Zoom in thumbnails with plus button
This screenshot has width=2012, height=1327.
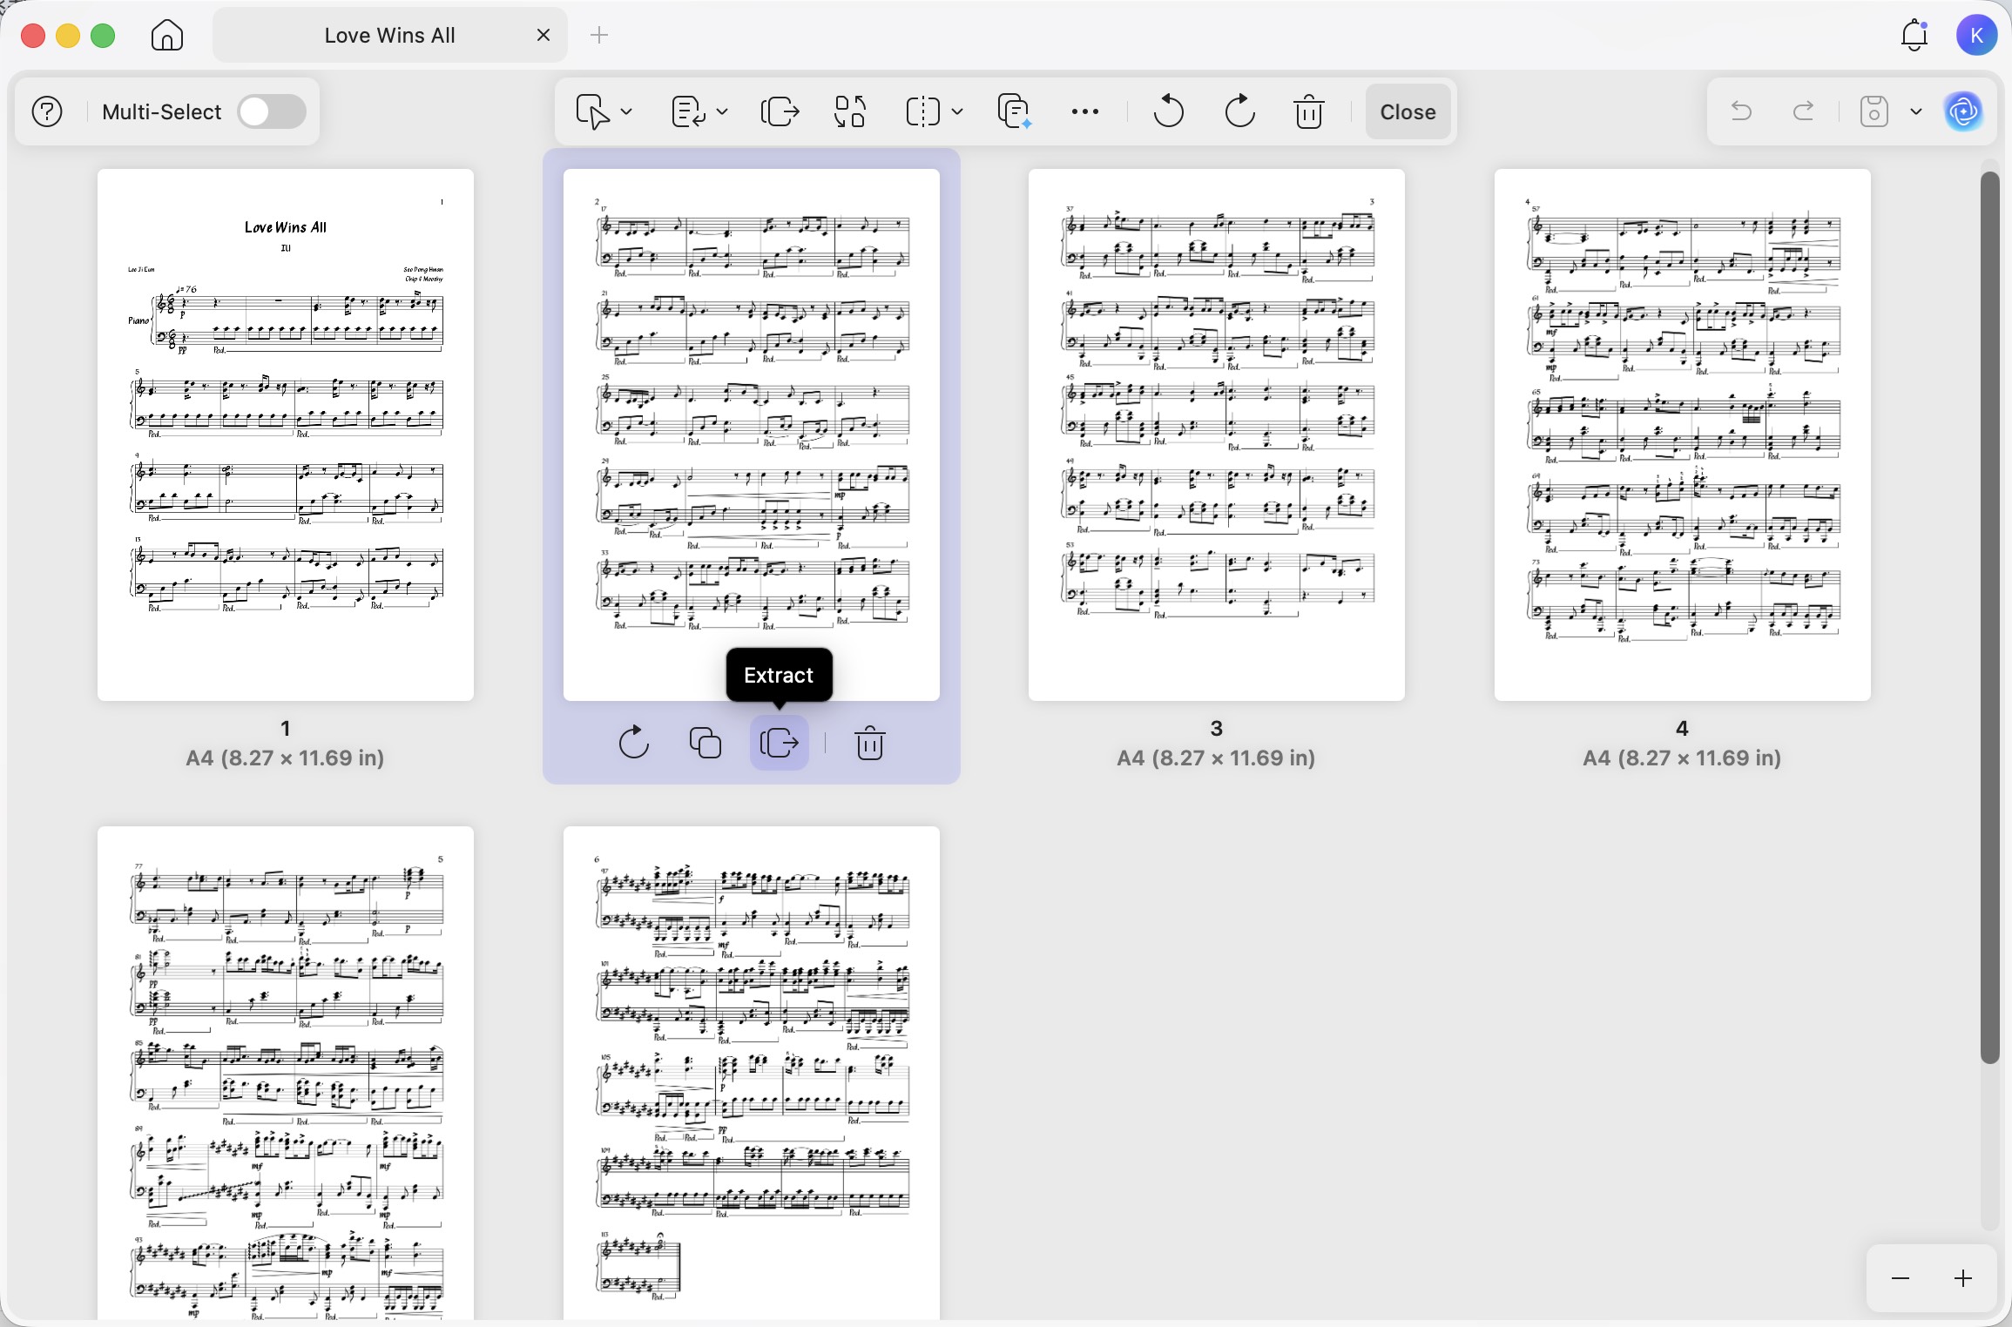[x=1963, y=1278]
